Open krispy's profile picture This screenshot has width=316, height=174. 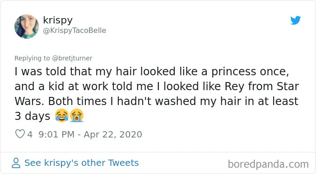[27, 26]
